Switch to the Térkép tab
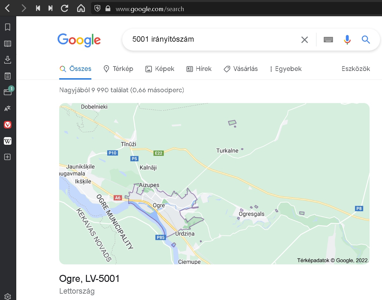 click(x=118, y=69)
